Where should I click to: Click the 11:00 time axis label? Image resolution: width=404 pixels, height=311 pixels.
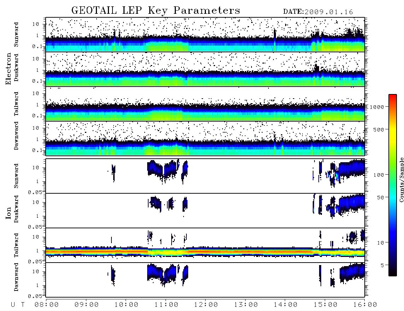166,305
